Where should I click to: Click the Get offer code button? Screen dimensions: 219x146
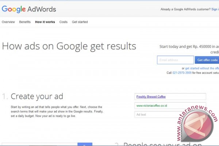coord(207,60)
